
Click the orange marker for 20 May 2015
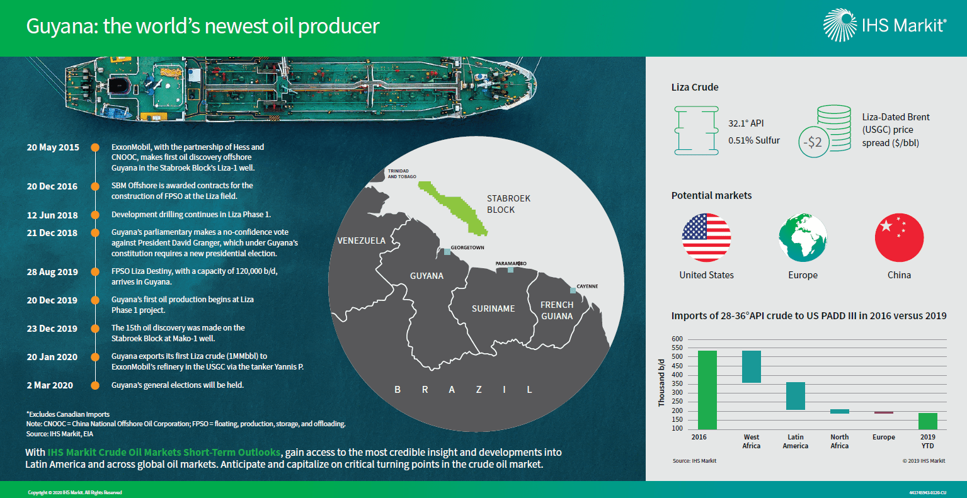pos(95,147)
